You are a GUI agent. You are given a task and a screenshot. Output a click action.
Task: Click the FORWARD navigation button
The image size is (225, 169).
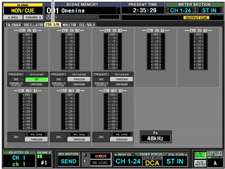33,17
